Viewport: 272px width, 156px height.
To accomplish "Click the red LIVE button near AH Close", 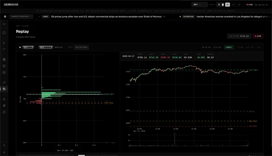I will [258, 36].
